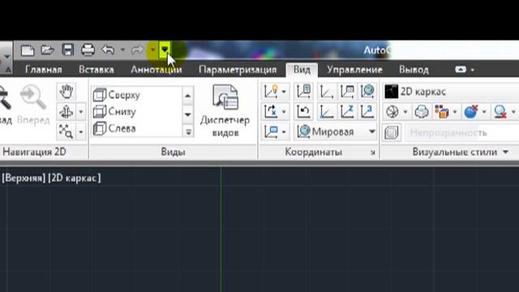Click the UCS Z-axis vector icon
This screenshot has width=519, height=292.
(x=347, y=112)
